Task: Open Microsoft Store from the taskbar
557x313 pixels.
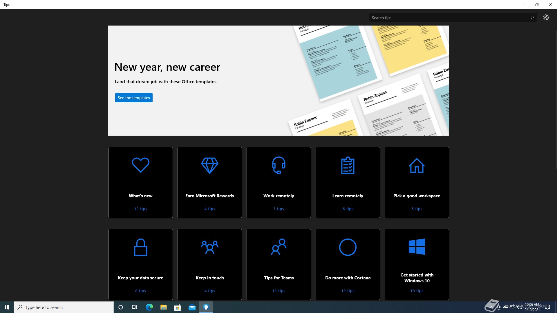Action: click(178, 307)
